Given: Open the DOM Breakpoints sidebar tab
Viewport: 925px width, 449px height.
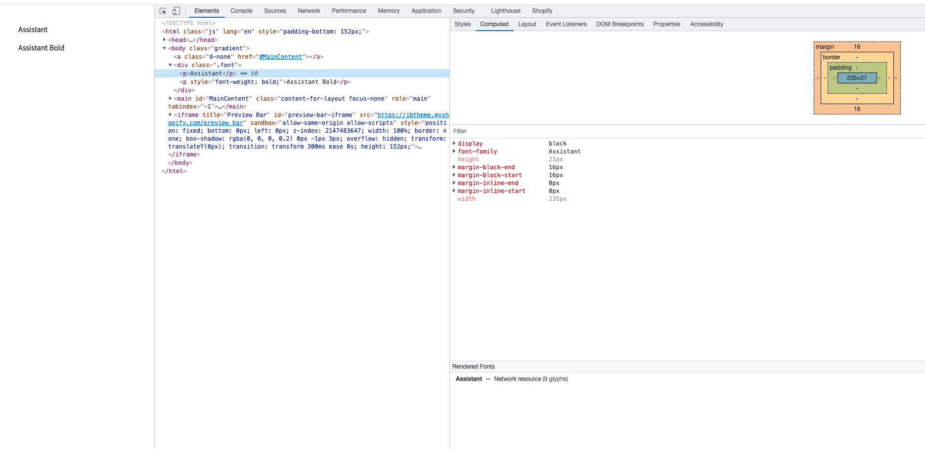Looking at the screenshot, I should pos(620,24).
